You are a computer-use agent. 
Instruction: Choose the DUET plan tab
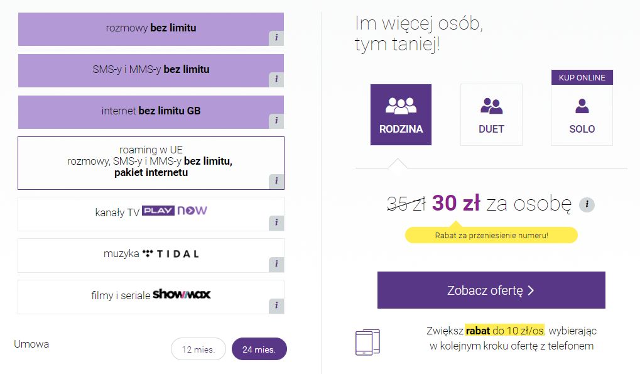point(491,115)
